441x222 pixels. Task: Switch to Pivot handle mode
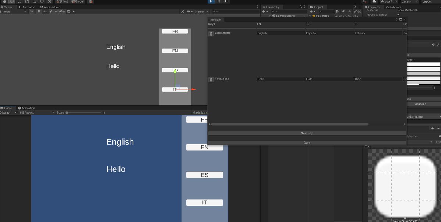63,1
